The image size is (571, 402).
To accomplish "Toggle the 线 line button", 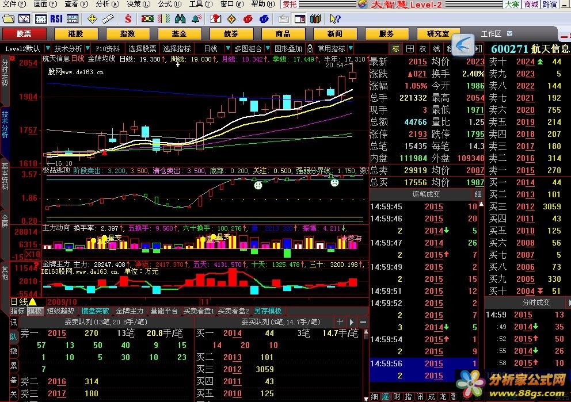I will pos(436,48).
